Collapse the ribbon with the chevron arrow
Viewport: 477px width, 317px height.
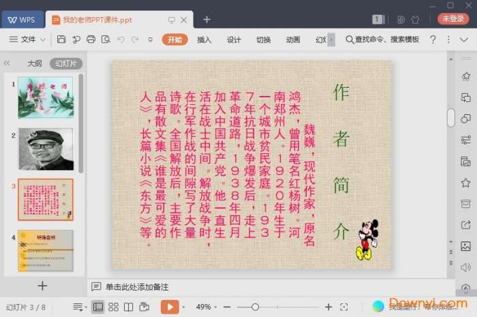(464, 39)
